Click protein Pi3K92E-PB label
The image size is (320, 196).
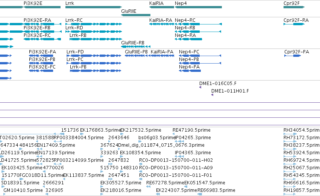42,59
